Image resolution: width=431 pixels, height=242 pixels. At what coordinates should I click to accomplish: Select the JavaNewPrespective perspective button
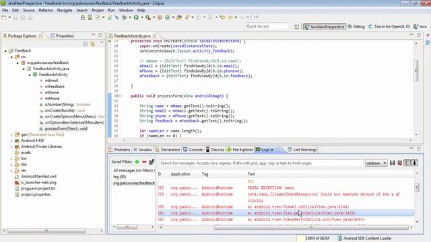coord(325,27)
